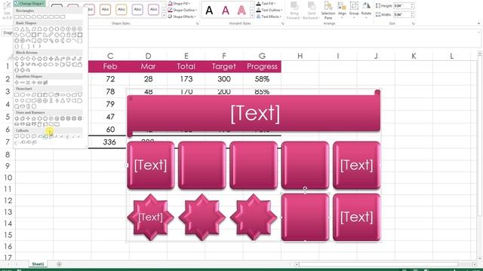
Task: Choose the smiley face basic shape
Action: click(40, 41)
